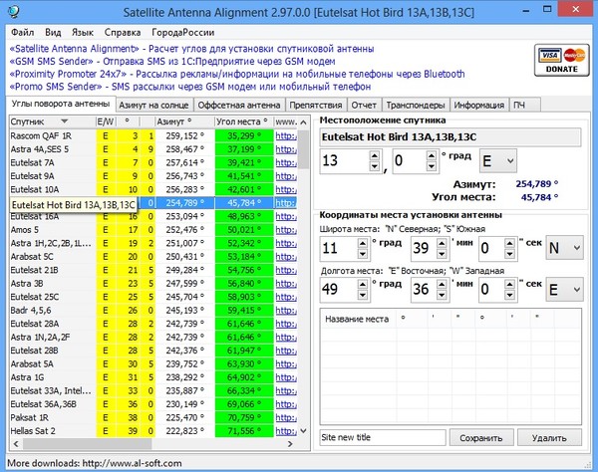598x472 pixels.
Task: Click the Азимут column header
Action: tap(185, 121)
